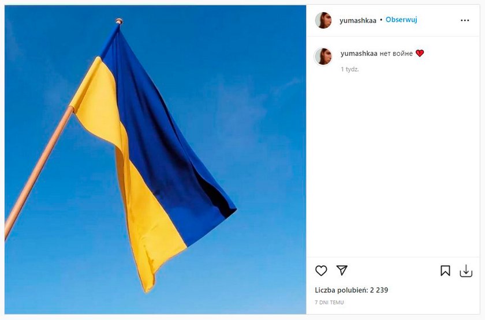Viewport: 485px width, 320px height.
Task: View the list of 2 239 likes
Action: (352, 290)
